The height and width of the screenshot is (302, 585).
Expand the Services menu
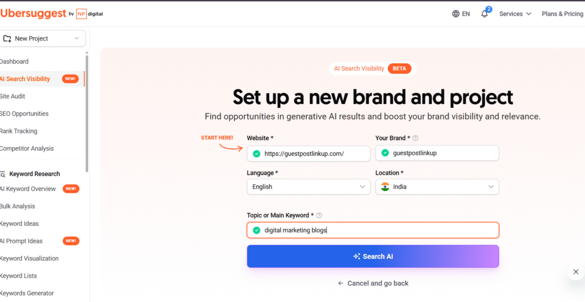515,14
